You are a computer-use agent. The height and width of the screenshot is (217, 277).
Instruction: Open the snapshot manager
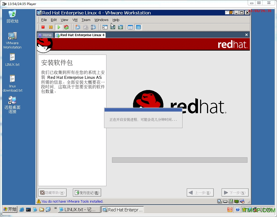tap(93, 27)
